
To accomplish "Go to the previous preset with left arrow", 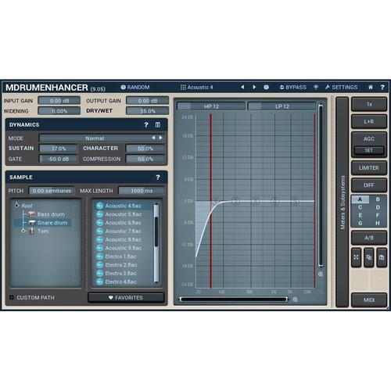I will [242, 87].
